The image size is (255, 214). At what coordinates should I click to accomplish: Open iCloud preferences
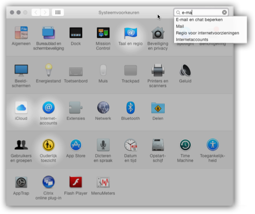coord(21,107)
